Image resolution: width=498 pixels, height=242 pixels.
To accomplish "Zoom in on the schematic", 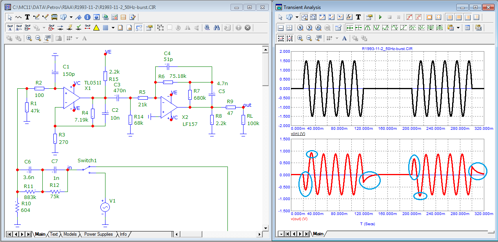I will point(29,38).
